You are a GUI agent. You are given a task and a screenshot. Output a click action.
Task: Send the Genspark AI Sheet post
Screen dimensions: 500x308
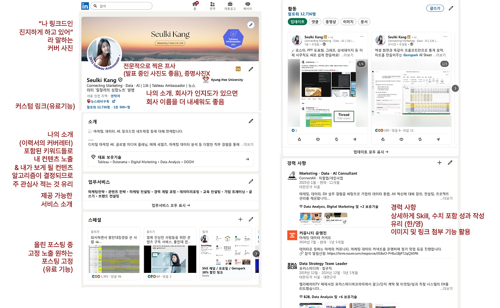438,139
